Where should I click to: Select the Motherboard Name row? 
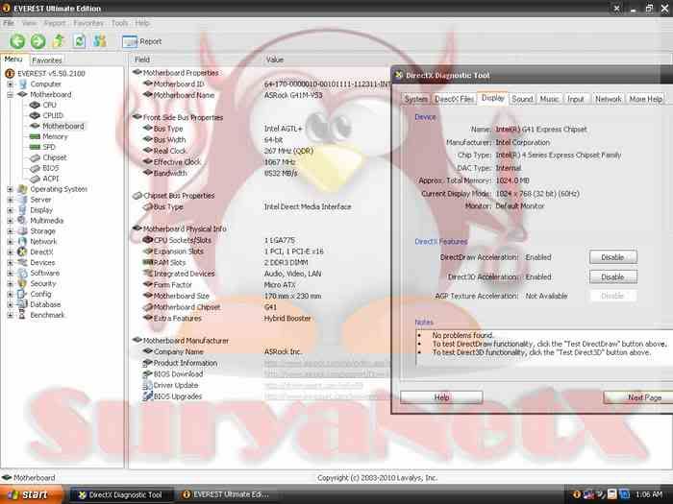262,95
